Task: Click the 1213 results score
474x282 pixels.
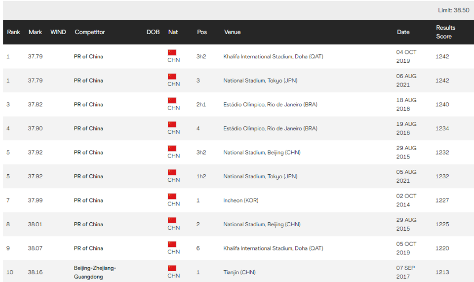Action: tap(442, 272)
